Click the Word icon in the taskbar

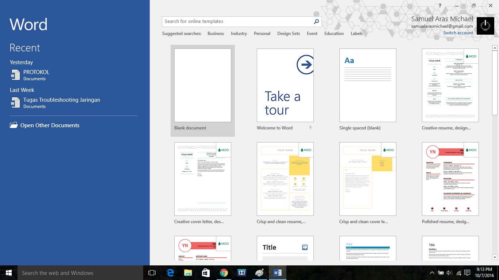(278, 273)
